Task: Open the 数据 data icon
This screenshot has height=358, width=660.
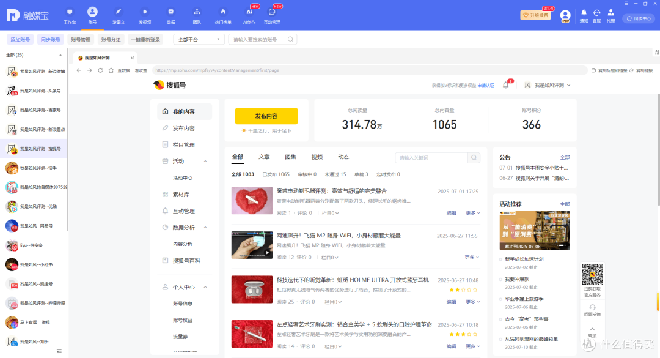Action: coord(171,16)
